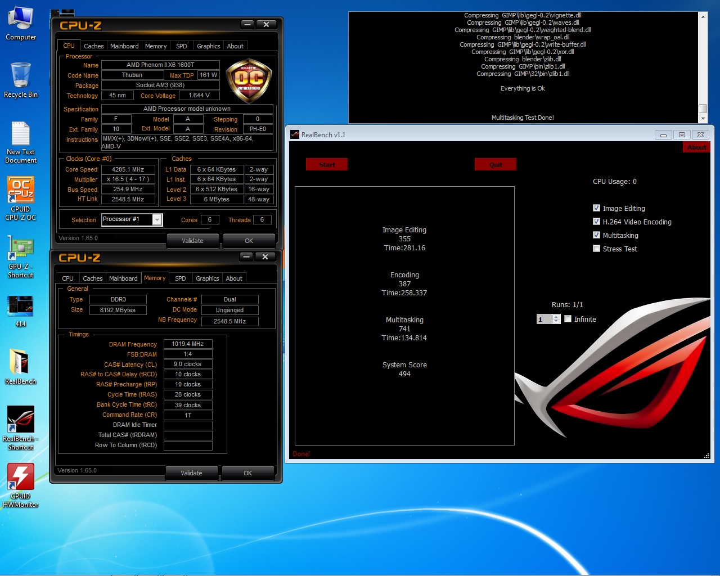Uncheck the Image Editing checkbox
This screenshot has height=576, width=720.
click(596, 208)
